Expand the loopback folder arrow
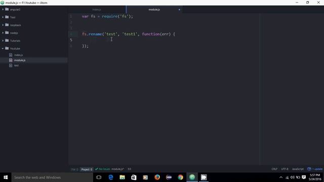The width and height of the screenshot is (324, 182). [x=3, y=25]
